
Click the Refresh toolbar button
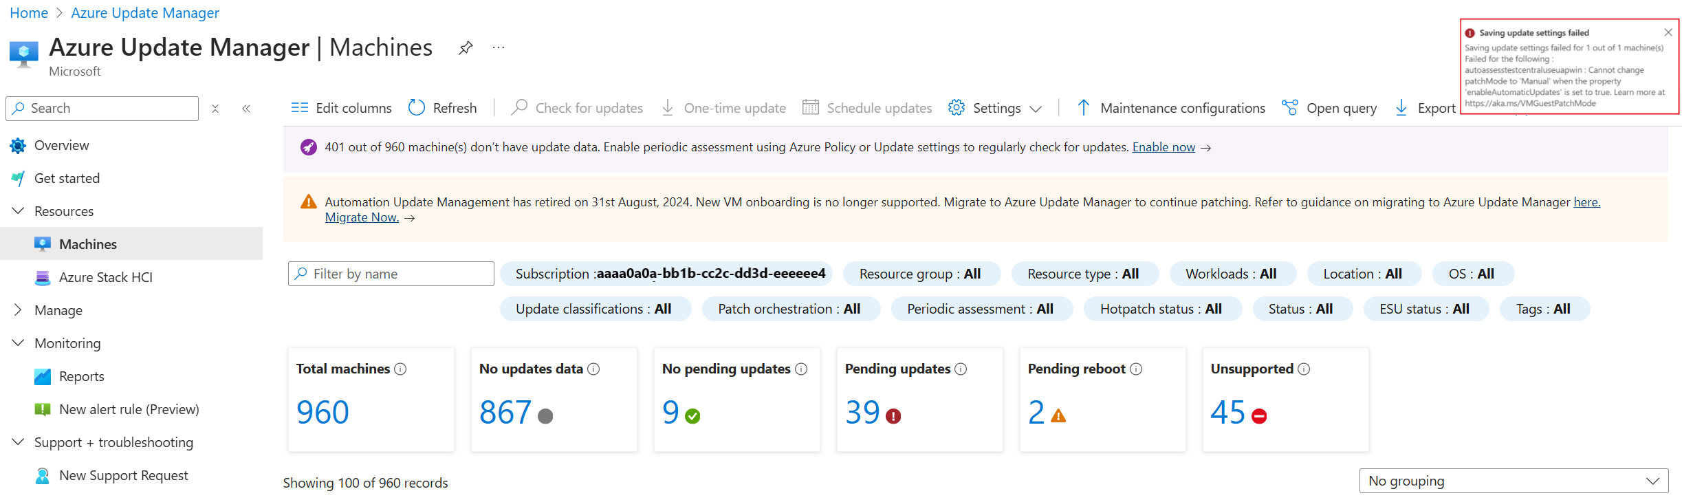pos(443,108)
